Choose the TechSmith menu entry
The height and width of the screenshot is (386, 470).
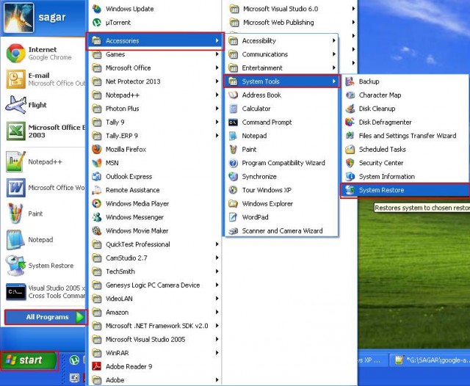155,272
